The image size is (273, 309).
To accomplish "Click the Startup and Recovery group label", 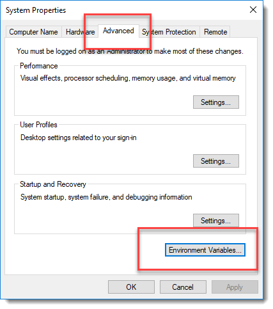I will click(53, 184).
